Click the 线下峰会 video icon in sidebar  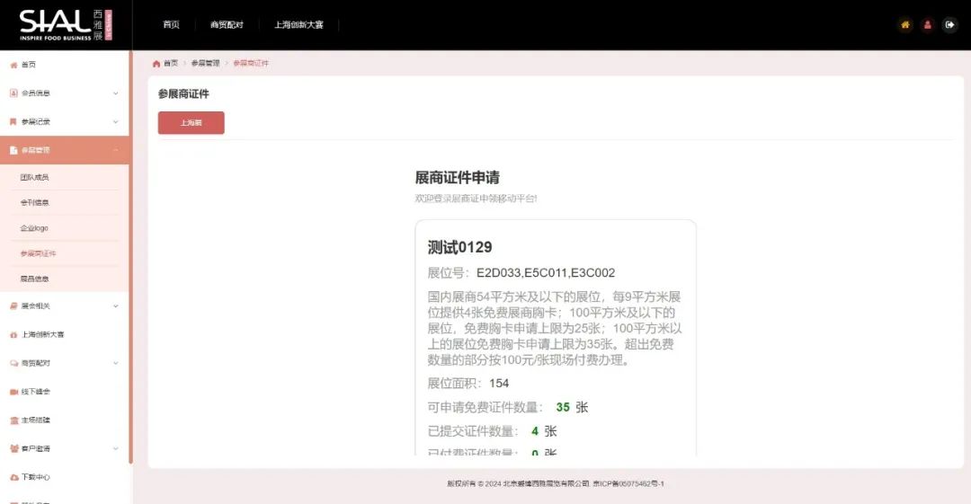pos(13,392)
